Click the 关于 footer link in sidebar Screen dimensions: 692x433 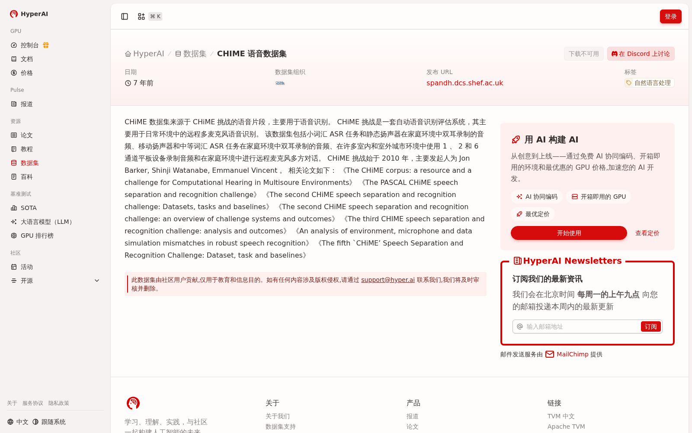click(12, 403)
